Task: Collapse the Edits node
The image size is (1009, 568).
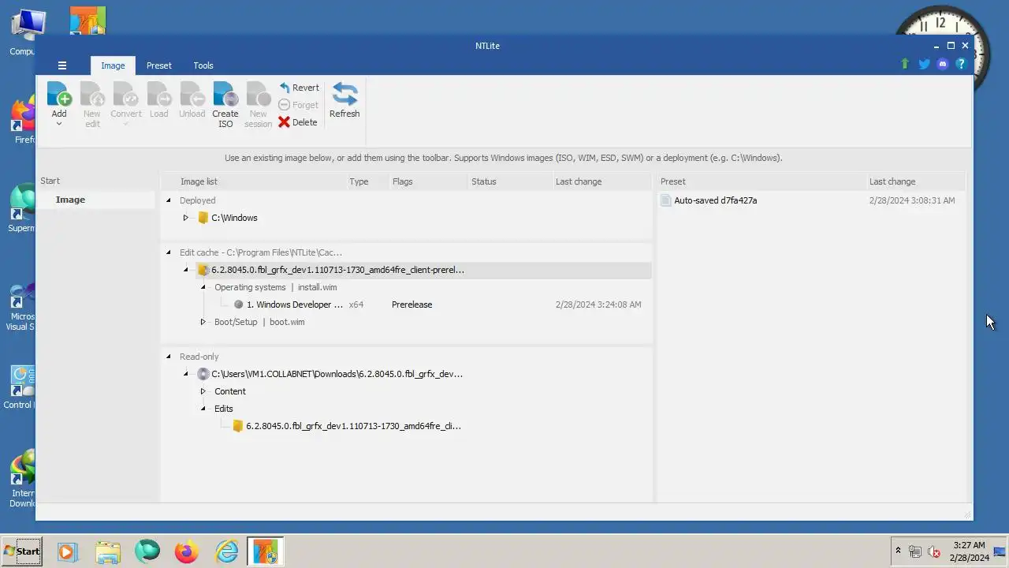Action: [203, 409]
